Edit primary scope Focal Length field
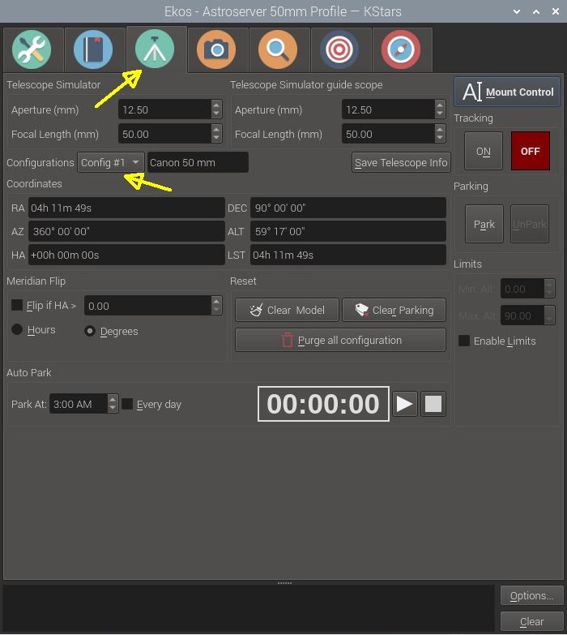This screenshot has width=567, height=635. [165, 134]
